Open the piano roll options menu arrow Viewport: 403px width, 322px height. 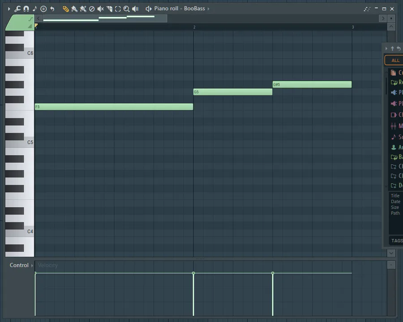pos(9,9)
